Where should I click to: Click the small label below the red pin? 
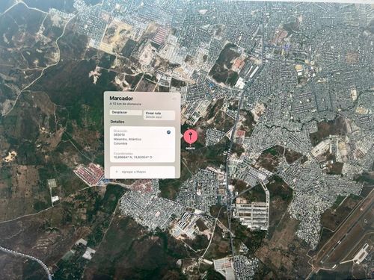[191, 149]
